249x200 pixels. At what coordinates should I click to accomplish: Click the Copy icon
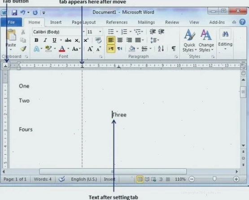click(23, 40)
